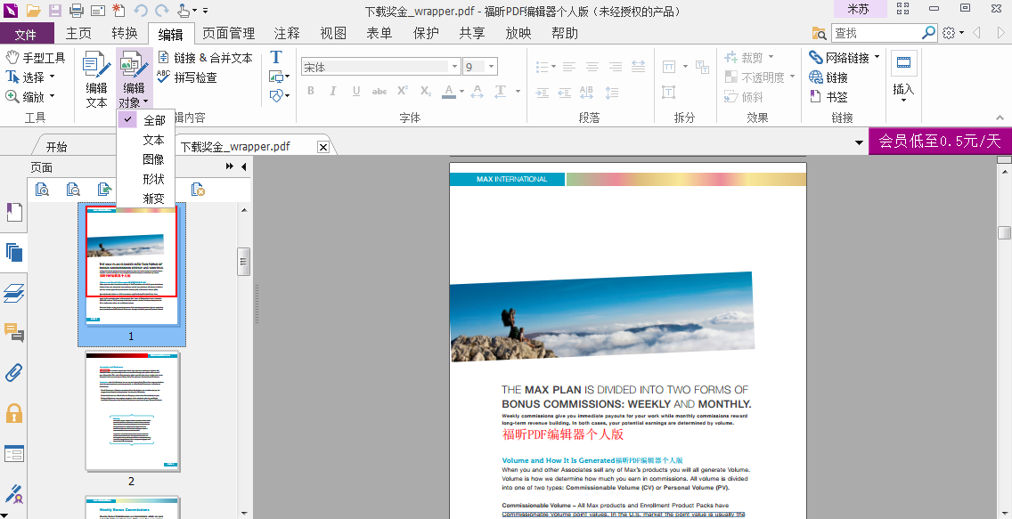The width and height of the screenshot is (1012, 519).
Task: Click the 米苏 user account button
Action: tap(860, 9)
